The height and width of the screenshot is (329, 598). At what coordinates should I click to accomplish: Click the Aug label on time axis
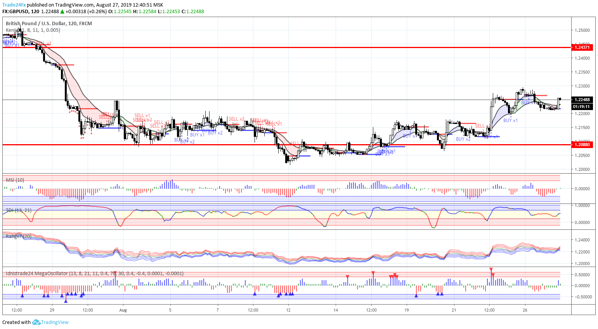click(x=123, y=310)
